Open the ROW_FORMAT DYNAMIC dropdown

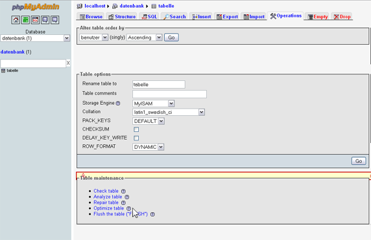tap(148, 147)
